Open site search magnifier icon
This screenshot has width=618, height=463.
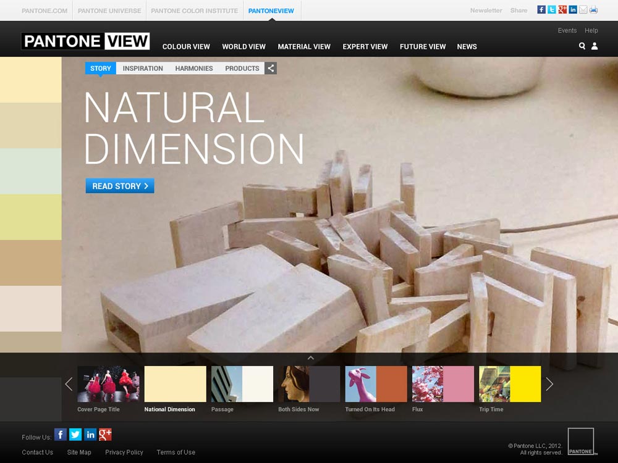(582, 46)
